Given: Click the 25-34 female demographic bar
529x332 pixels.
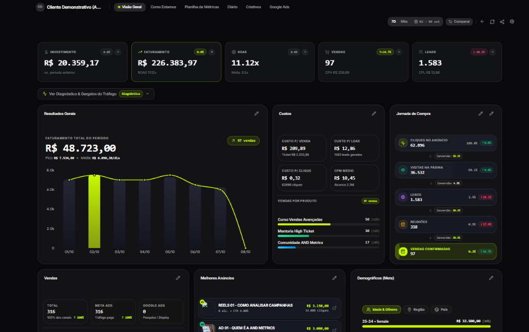Looking at the screenshot, I should 426,326.
